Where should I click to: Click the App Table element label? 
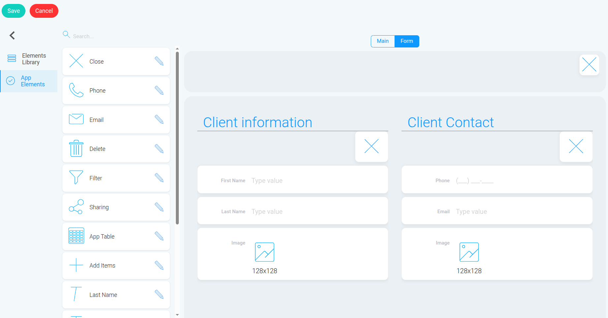[102, 237]
